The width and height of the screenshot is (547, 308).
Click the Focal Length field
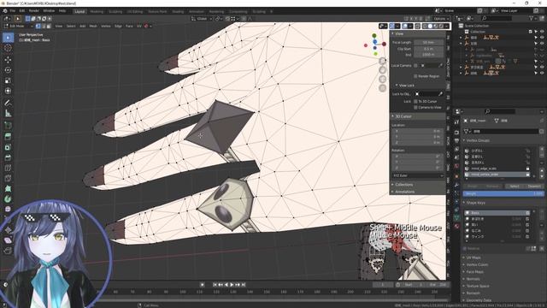coord(429,42)
